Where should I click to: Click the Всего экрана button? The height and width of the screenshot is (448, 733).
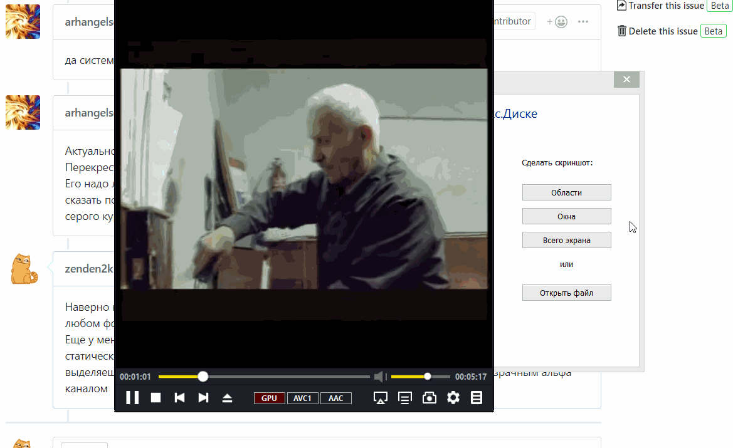pyautogui.click(x=567, y=240)
